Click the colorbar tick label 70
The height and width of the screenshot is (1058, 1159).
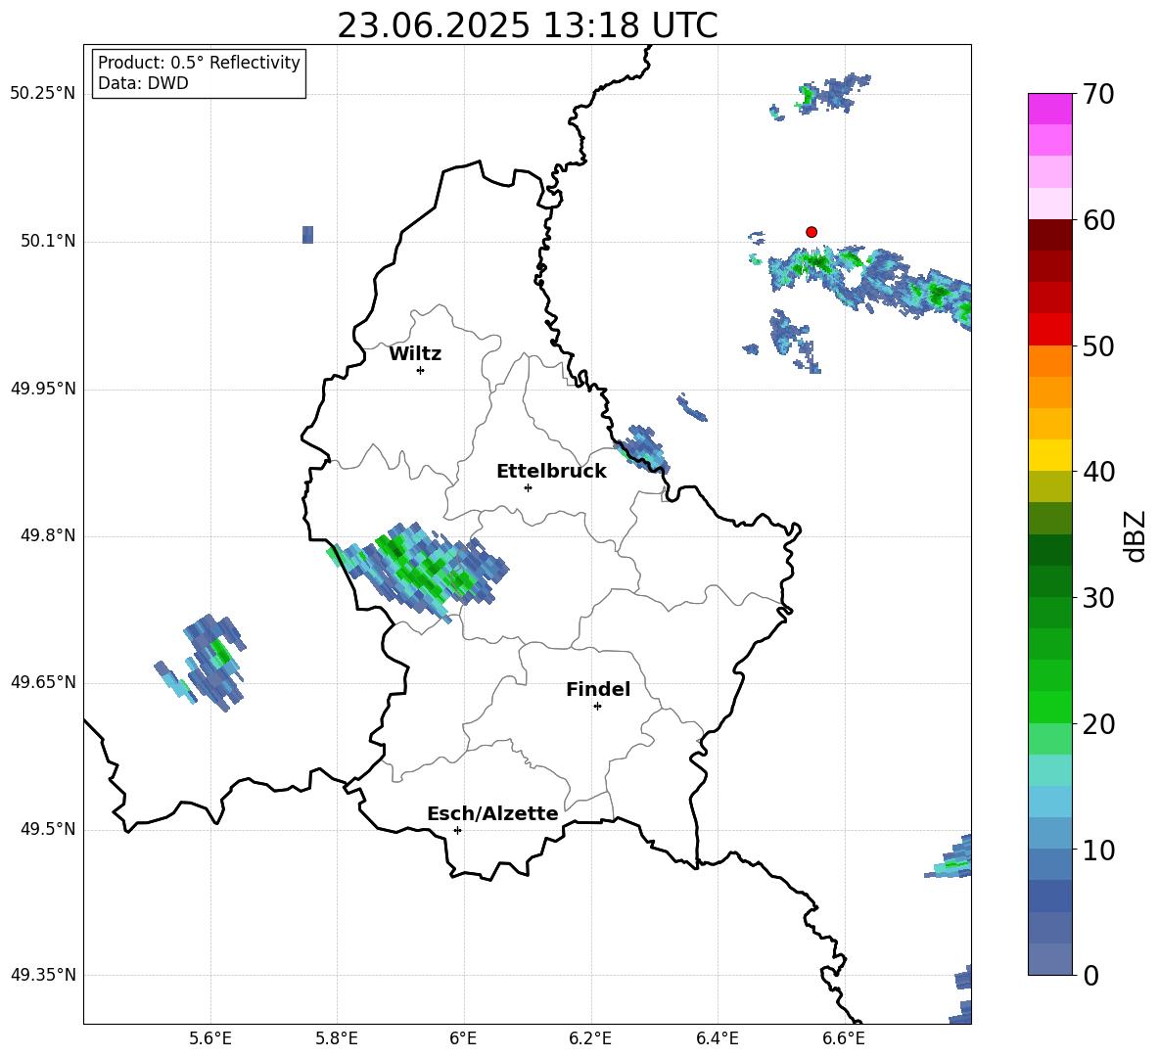(x=1098, y=95)
